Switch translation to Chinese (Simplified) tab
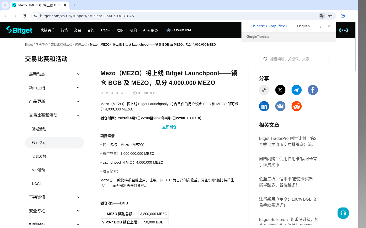Screen dimensions: 366x228 tap(269, 26)
